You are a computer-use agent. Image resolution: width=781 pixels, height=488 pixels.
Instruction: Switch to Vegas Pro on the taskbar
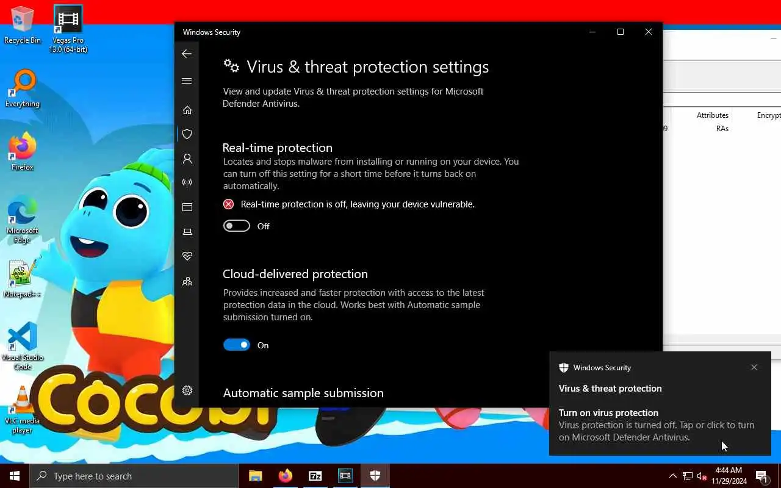click(x=345, y=476)
